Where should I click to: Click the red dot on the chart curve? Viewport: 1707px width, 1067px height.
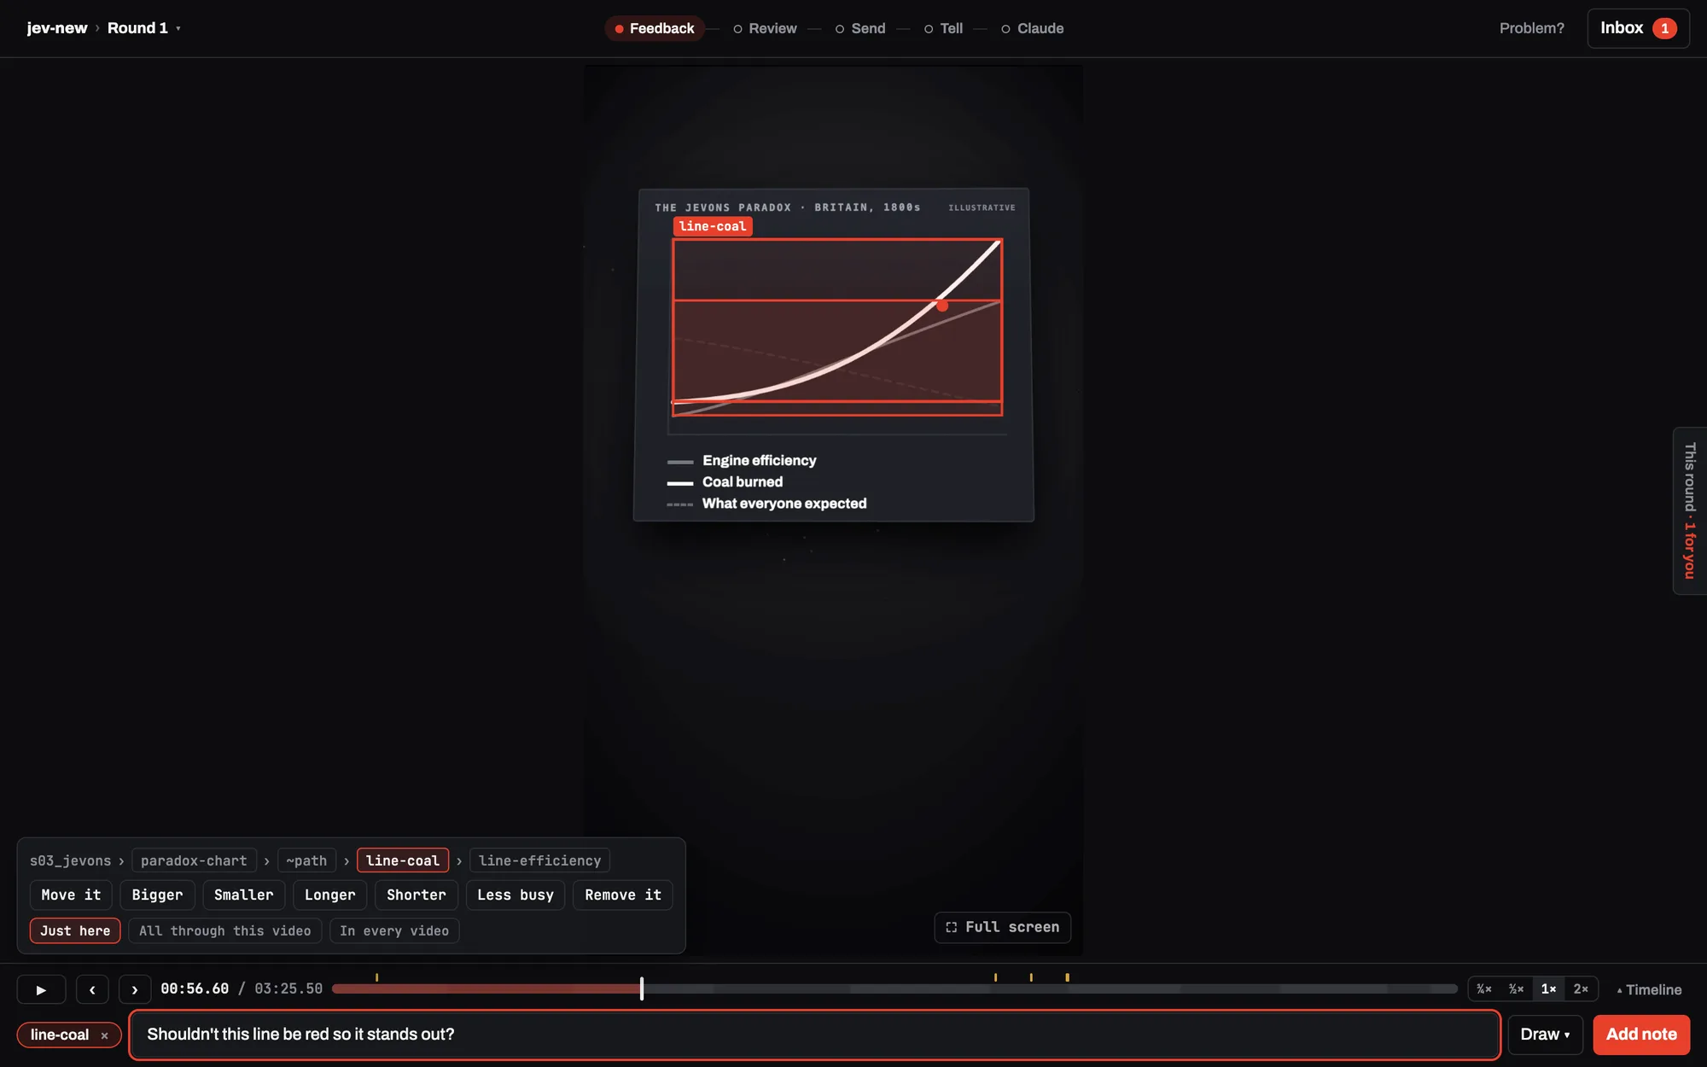pyautogui.click(x=942, y=305)
